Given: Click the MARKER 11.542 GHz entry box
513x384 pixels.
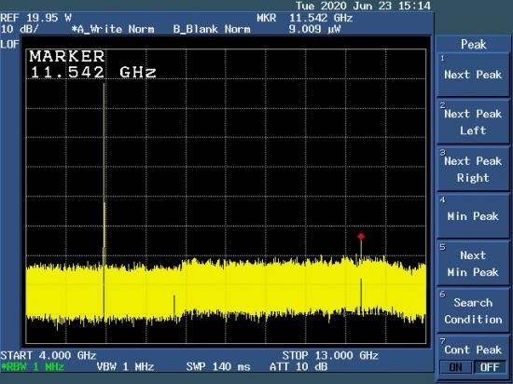Looking at the screenshot, I should 93,64.
